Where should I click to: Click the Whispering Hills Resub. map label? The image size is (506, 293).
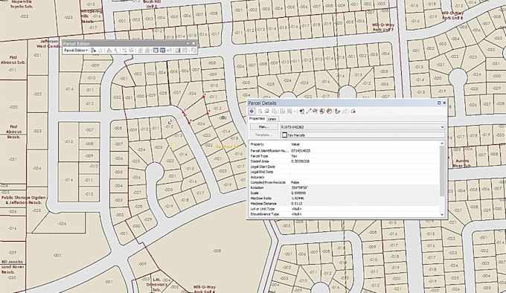(92, 16)
